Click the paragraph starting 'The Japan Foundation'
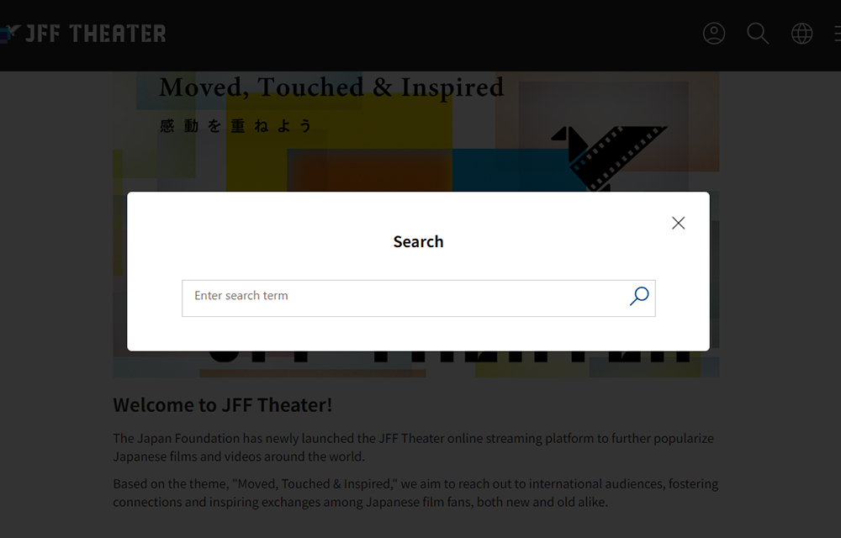Image resolution: width=841 pixels, height=538 pixels. (414, 447)
